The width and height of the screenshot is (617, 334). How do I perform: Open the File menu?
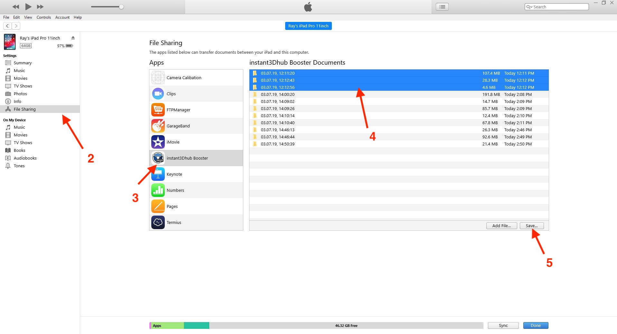[x=6, y=17]
